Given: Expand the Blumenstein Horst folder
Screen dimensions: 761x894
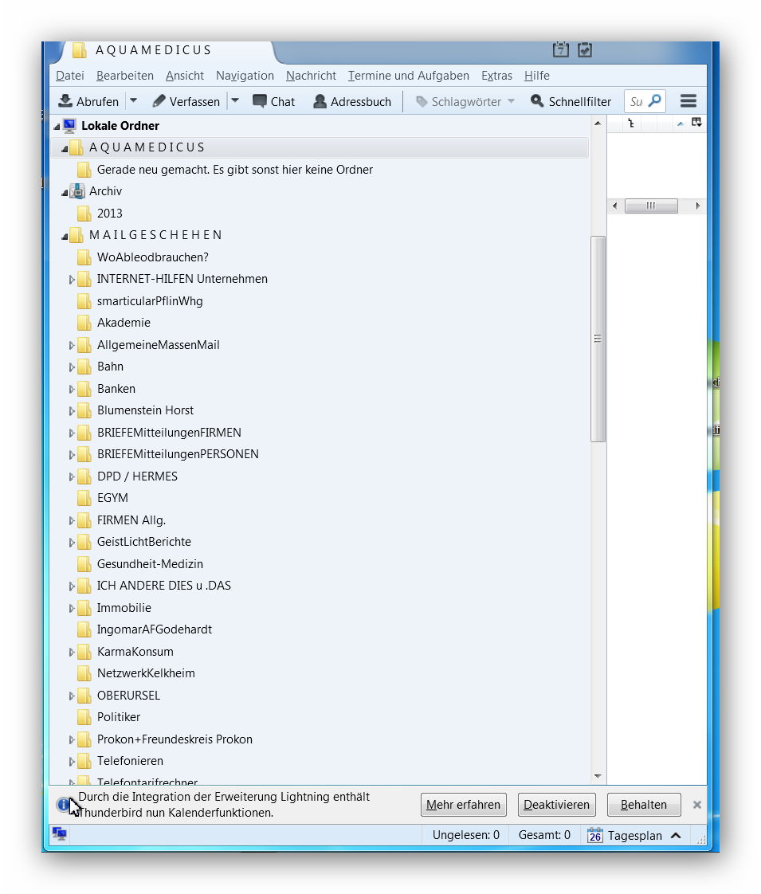Looking at the screenshot, I should (x=72, y=411).
